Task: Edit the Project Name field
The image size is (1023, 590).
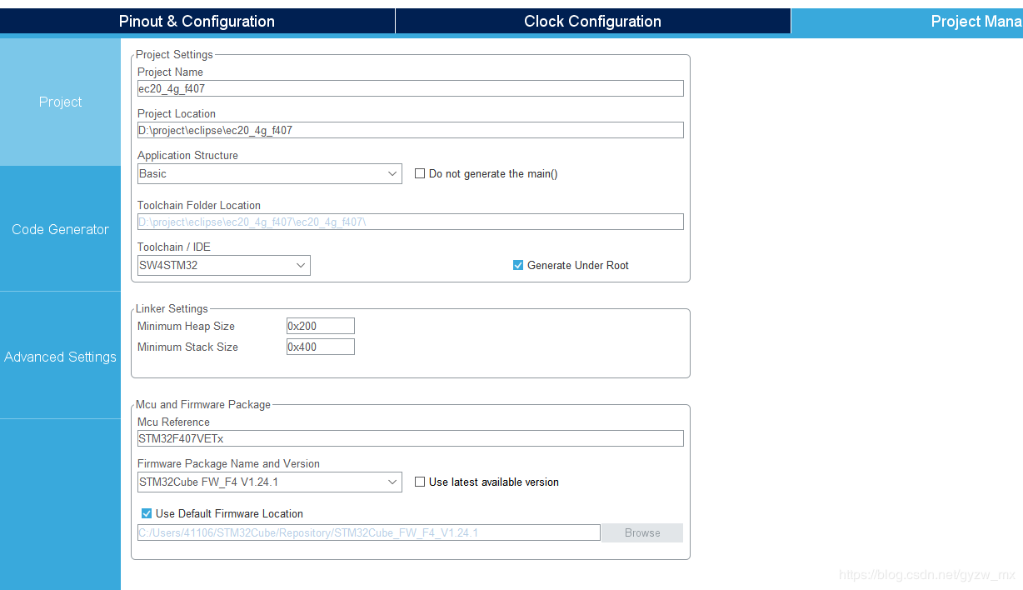Action: pyautogui.click(x=410, y=88)
